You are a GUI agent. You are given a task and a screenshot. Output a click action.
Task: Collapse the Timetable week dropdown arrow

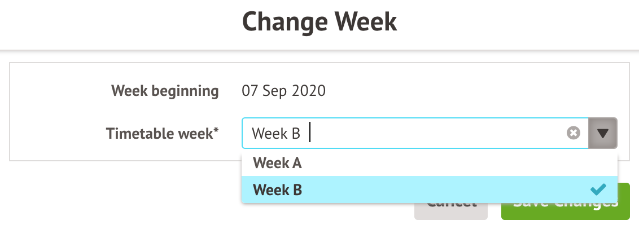coord(603,133)
